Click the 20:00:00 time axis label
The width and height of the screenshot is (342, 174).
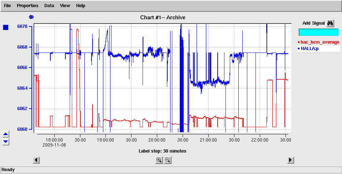coord(157,140)
